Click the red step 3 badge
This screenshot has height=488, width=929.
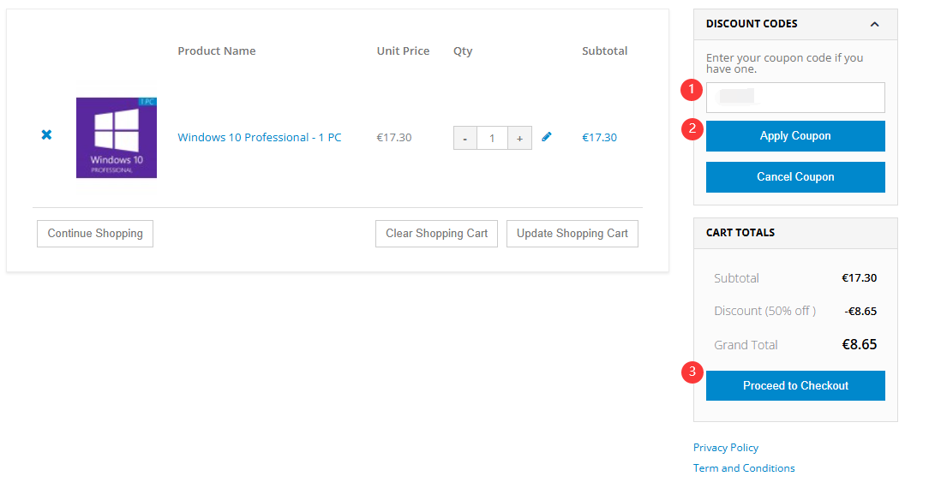(x=692, y=372)
